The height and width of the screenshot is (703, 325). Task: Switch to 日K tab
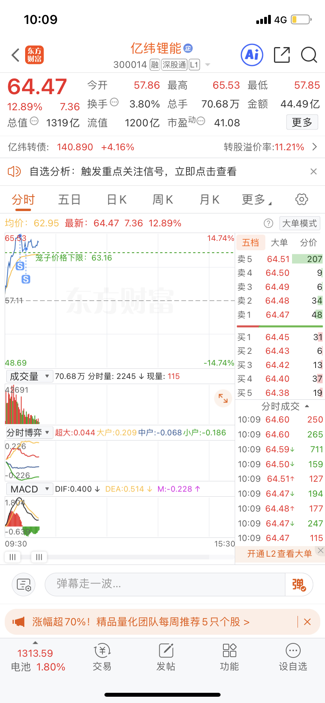(x=117, y=200)
